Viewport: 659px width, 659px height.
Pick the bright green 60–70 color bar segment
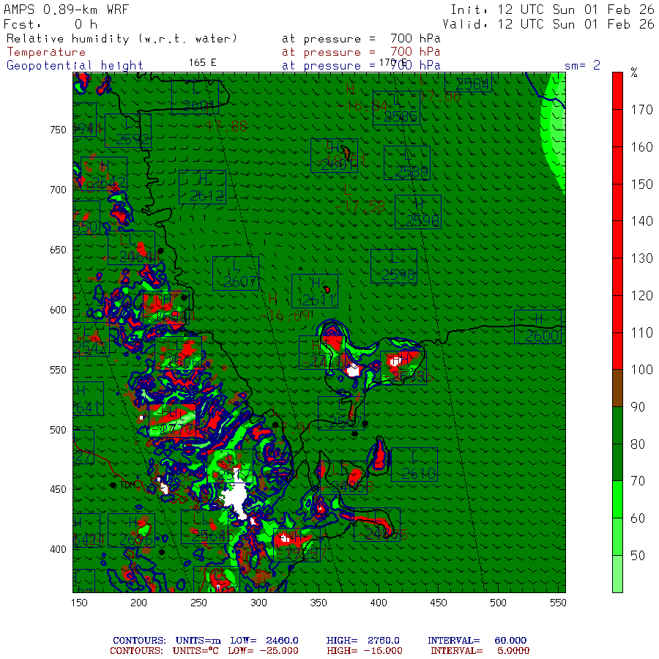tap(617, 499)
